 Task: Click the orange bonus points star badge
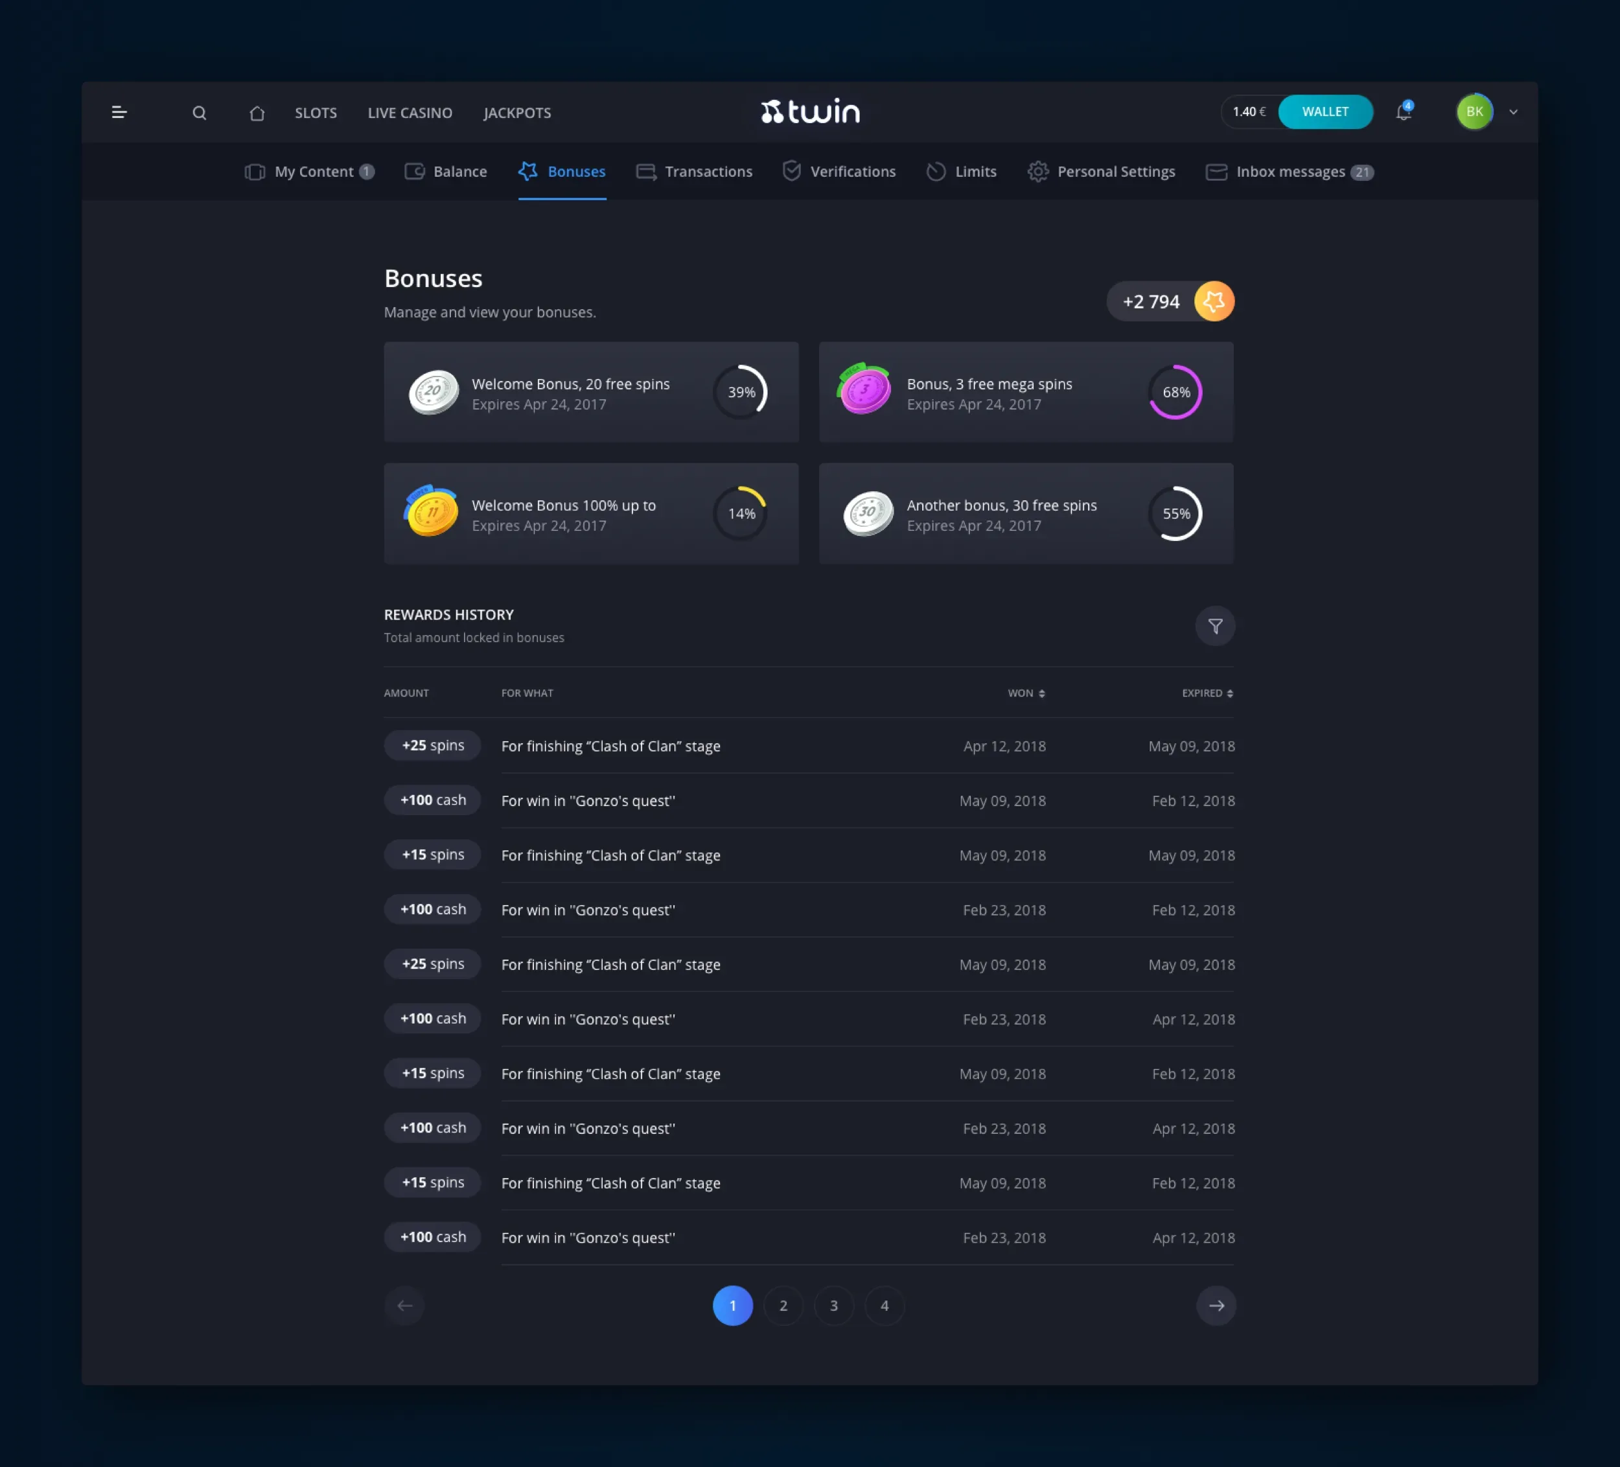1214,301
